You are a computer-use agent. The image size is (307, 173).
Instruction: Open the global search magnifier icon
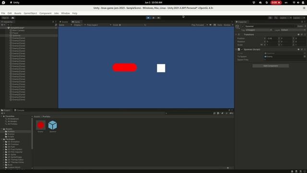[276, 18]
